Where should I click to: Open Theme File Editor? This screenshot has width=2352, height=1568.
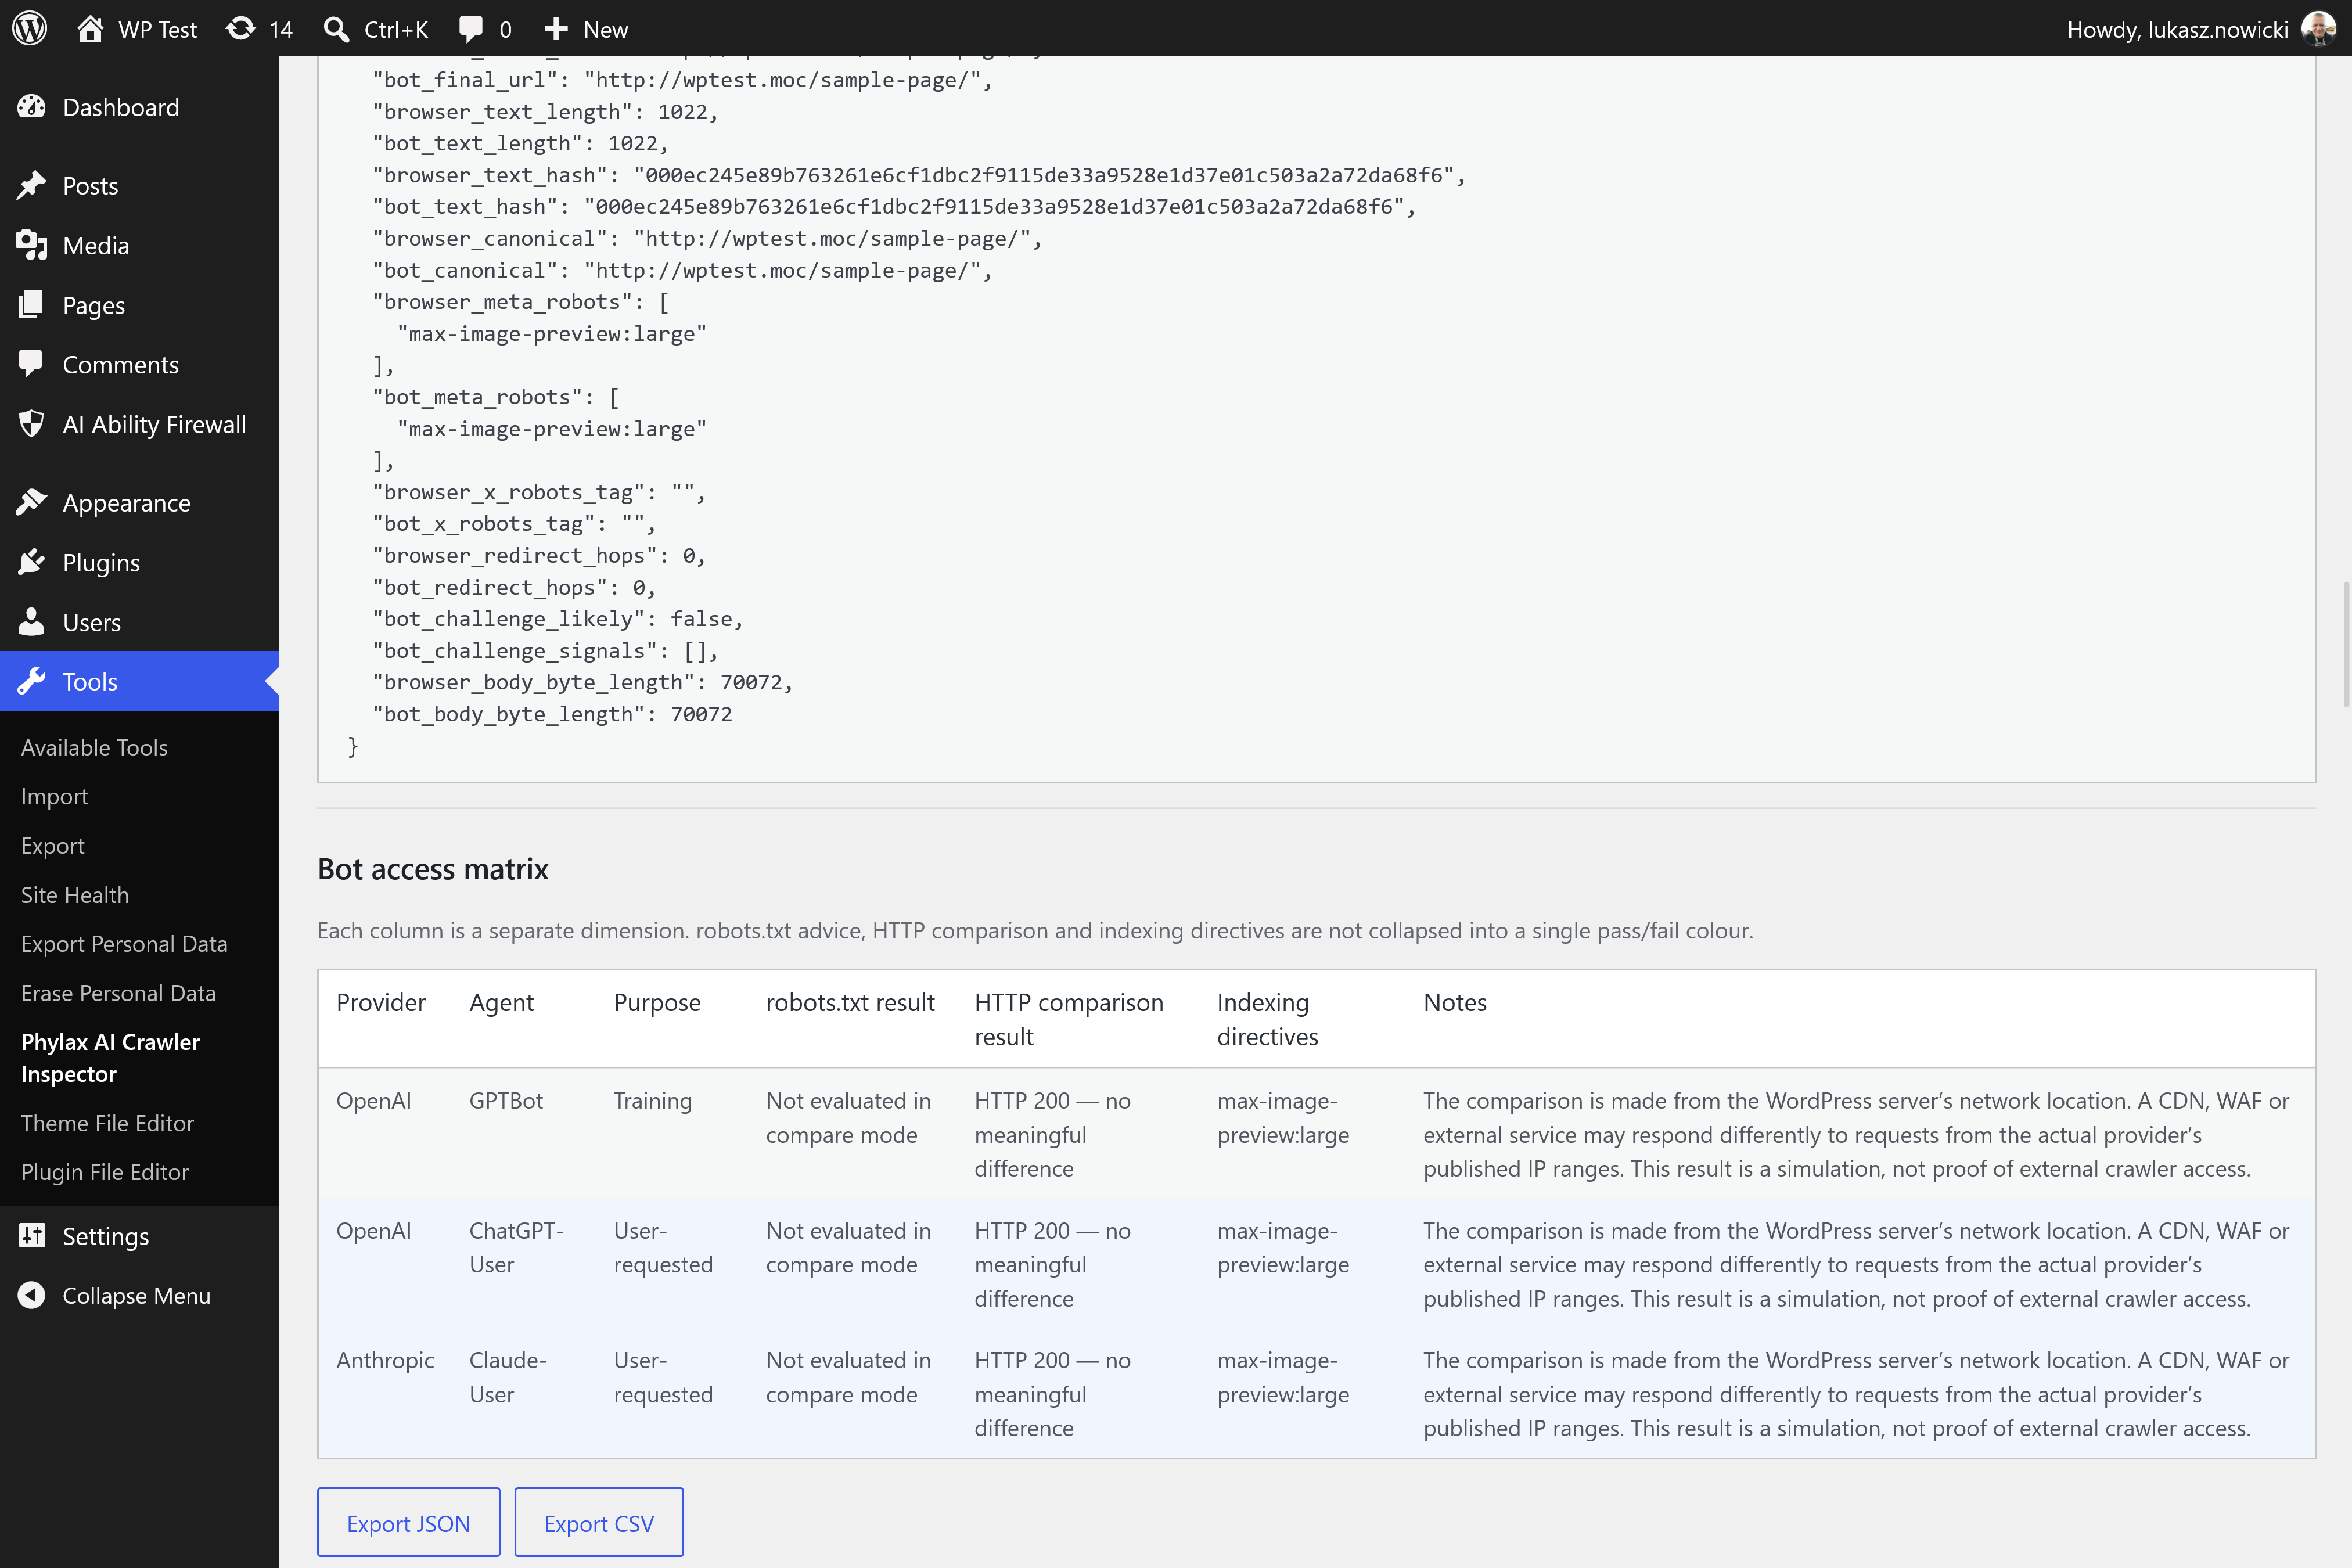point(107,1122)
